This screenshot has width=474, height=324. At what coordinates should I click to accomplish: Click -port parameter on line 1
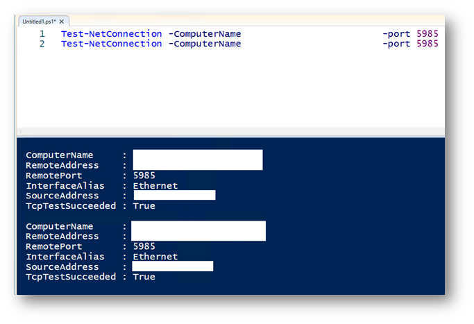pos(396,34)
